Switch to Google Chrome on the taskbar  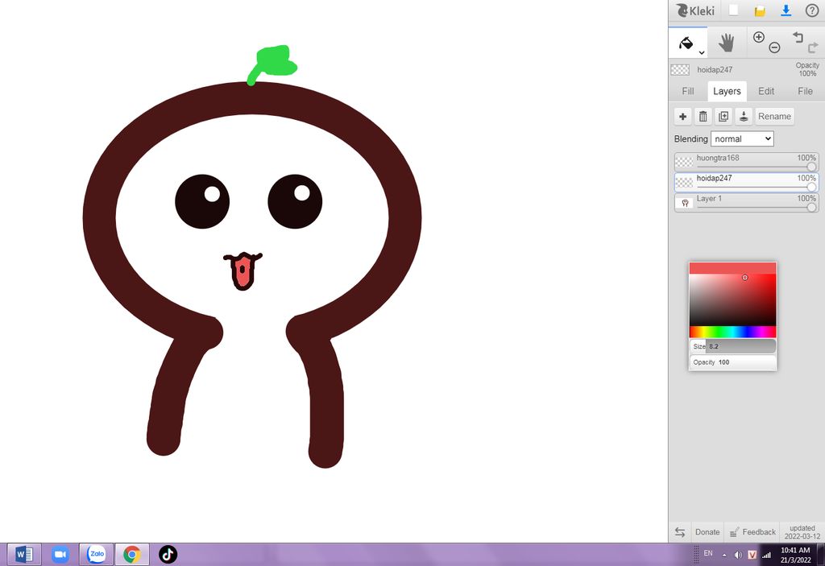[x=132, y=555]
